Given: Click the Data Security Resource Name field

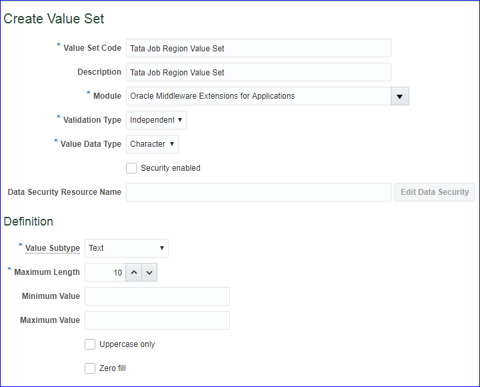Looking at the screenshot, I should pyautogui.click(x=258, y=192).
